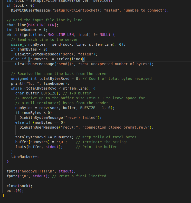
Task: Click the magenta closing brace of outer while loop
Action: pyautogui.click(x=8, y=162)
